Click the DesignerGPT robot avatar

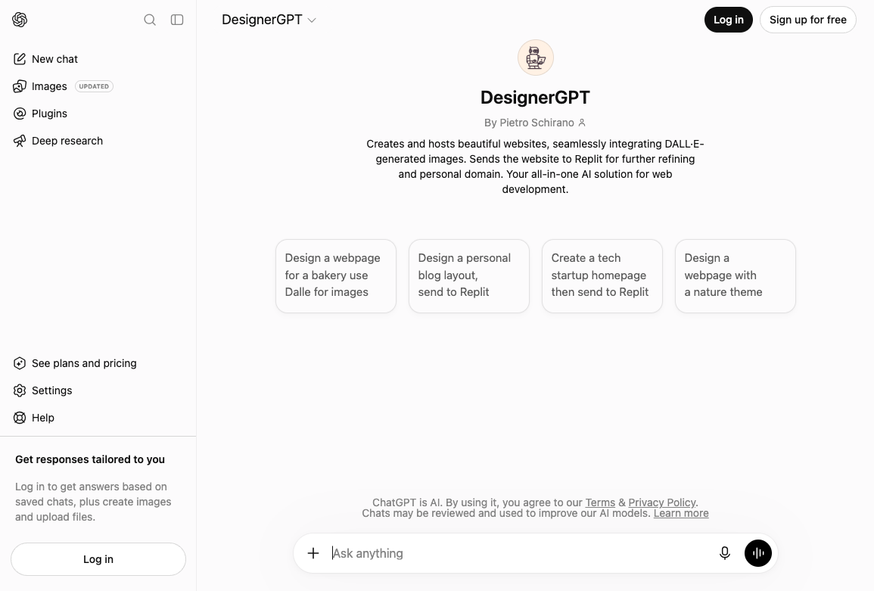(x=536, y=58)
